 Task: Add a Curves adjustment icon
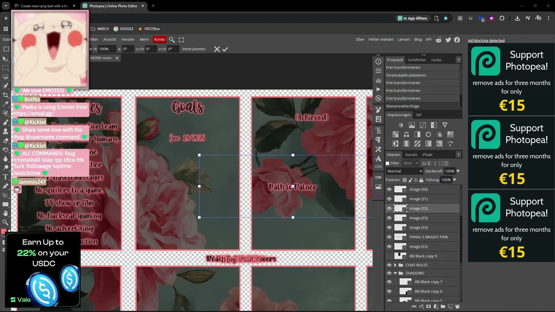423,125
